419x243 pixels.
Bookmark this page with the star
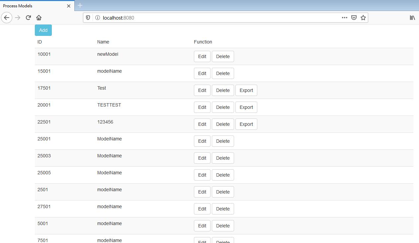(363, 18)
